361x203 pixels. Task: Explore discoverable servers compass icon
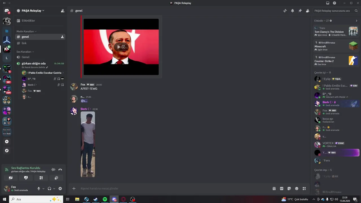pyautogui.click(x=7, y=151)
